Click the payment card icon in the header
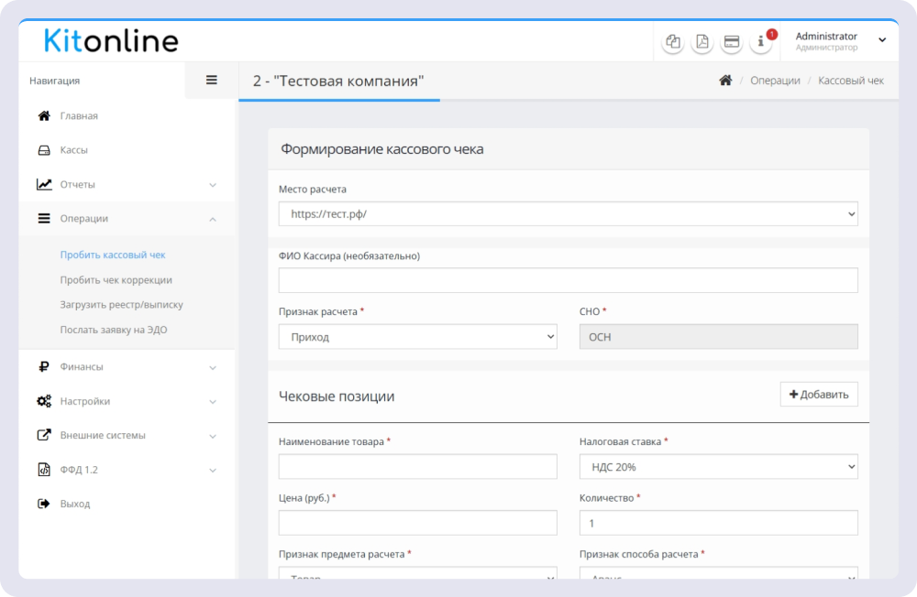This screenshot has height=597, width=917. tap(731, 42)
